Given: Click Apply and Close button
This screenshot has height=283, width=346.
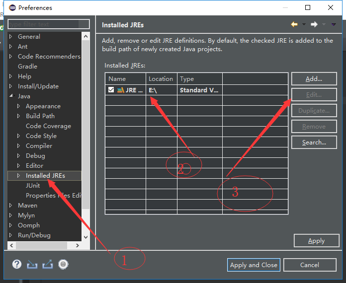Looking at the screenshot, I should (254, 265).
